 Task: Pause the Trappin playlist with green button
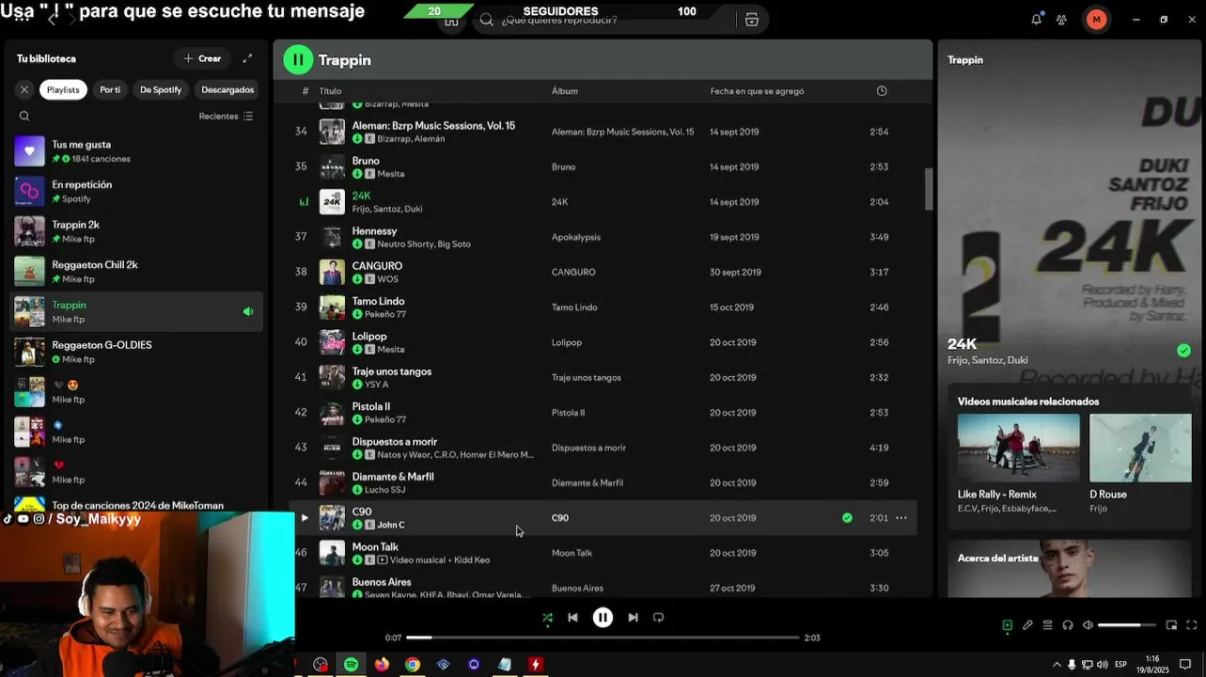(298, 60)
